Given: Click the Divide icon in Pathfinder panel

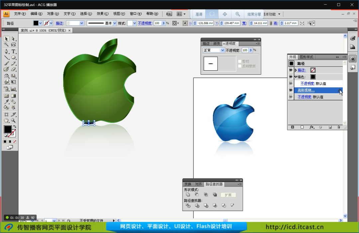Looking at the screenshot, I should [188, 205].
